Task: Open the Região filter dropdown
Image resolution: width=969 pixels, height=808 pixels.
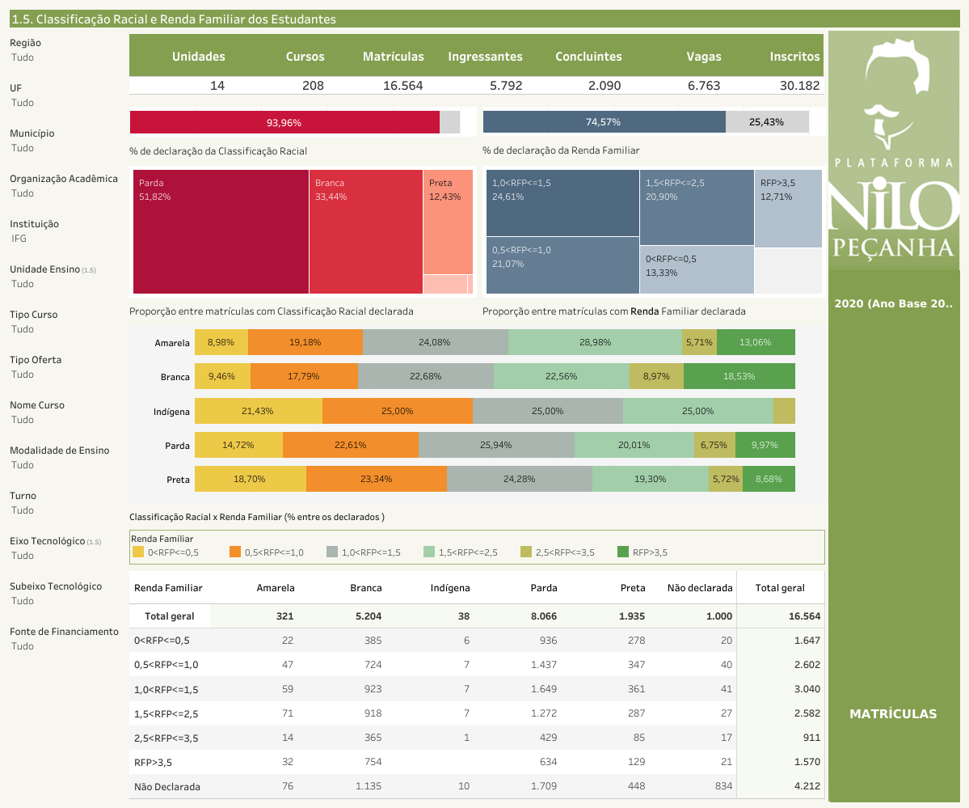Action: tap(23, 57)
